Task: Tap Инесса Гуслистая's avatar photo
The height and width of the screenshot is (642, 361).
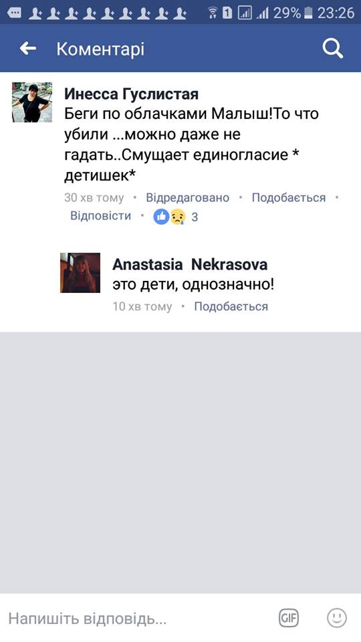Action: coord(32,102)
